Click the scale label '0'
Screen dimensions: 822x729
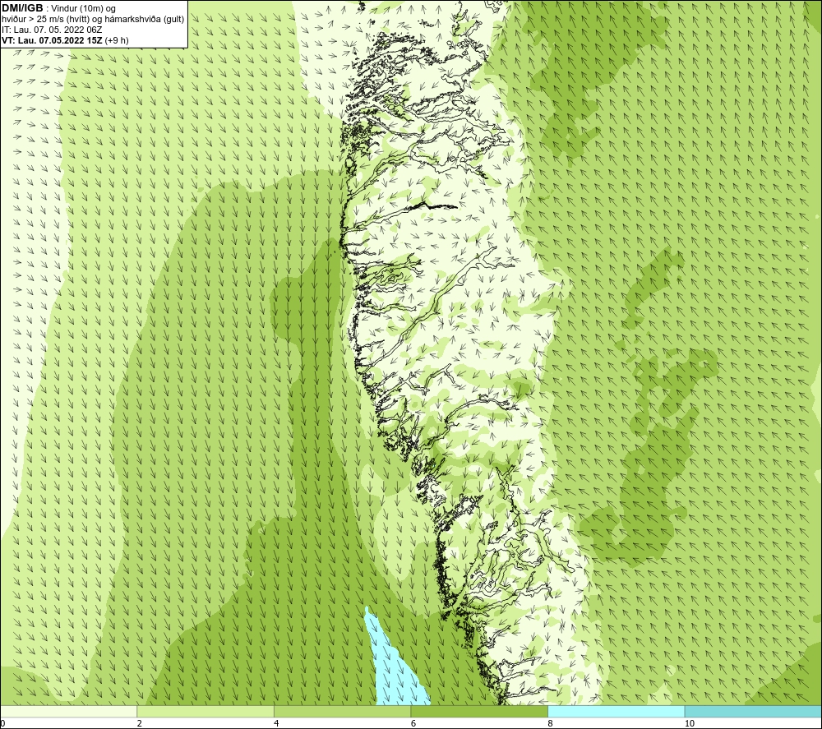coord(2,723)
